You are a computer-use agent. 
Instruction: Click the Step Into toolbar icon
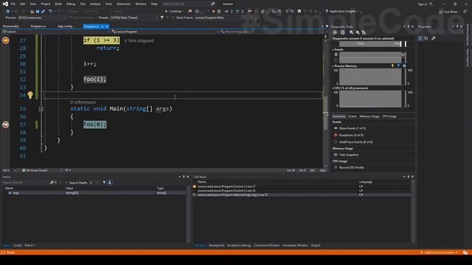point(232,12)
